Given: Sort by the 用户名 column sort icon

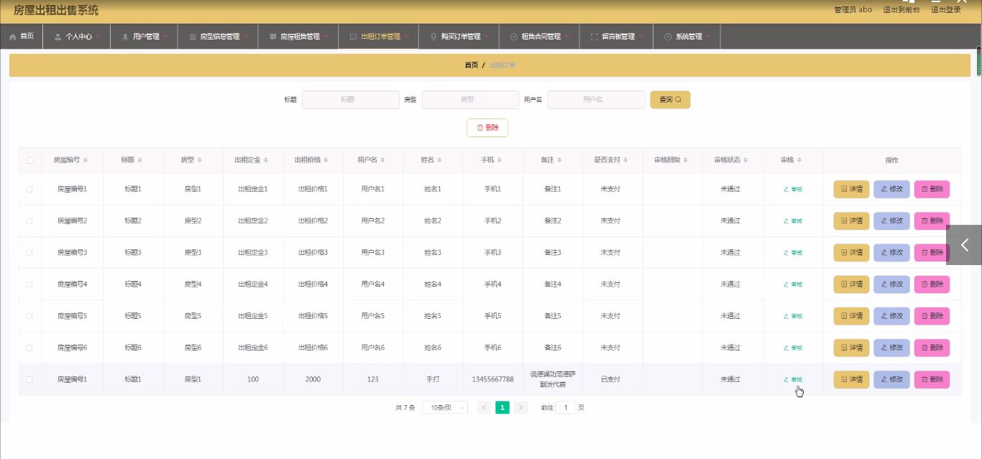Looking at the screenshot, I should tap(383, 160).
